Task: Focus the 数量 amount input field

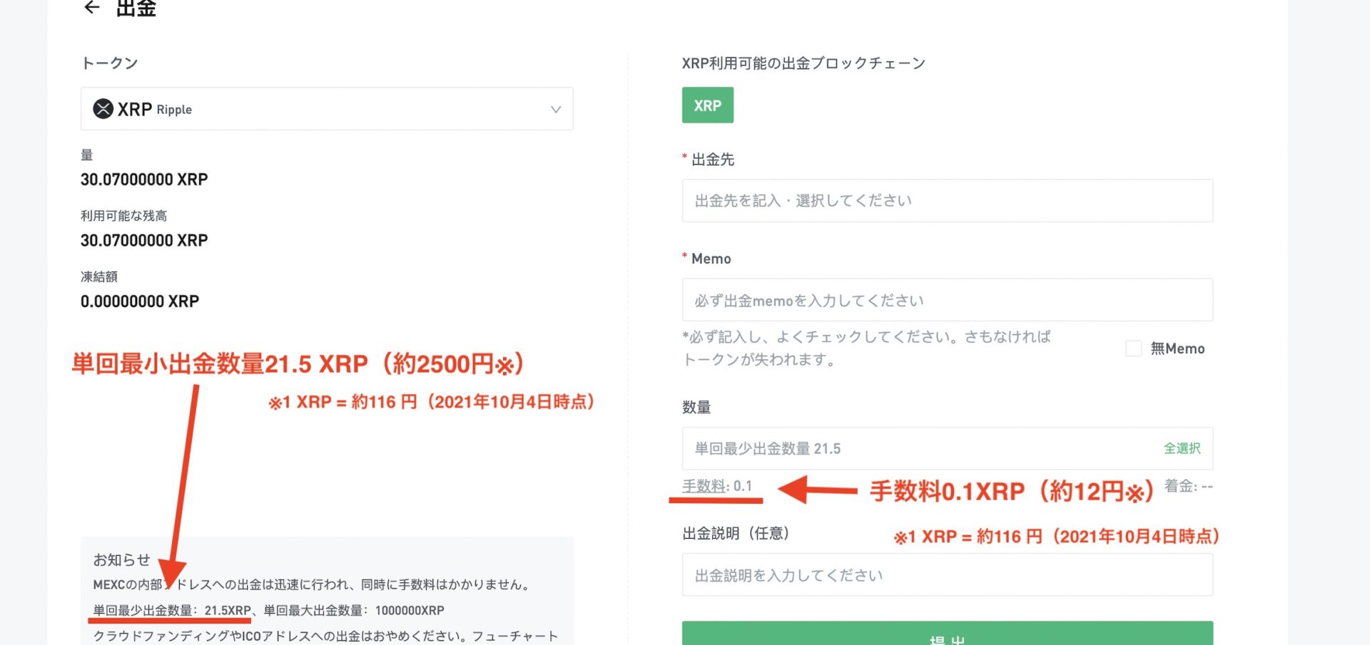Action: coord(920,448)
